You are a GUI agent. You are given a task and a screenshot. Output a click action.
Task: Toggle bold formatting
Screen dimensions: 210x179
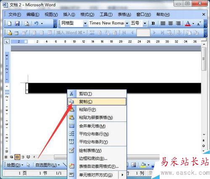(x=153, y=23)
